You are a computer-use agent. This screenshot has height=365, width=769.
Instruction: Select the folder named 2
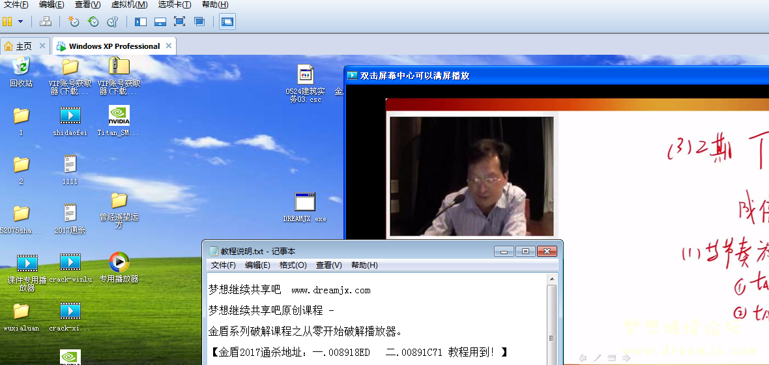(x=21, y=170)
